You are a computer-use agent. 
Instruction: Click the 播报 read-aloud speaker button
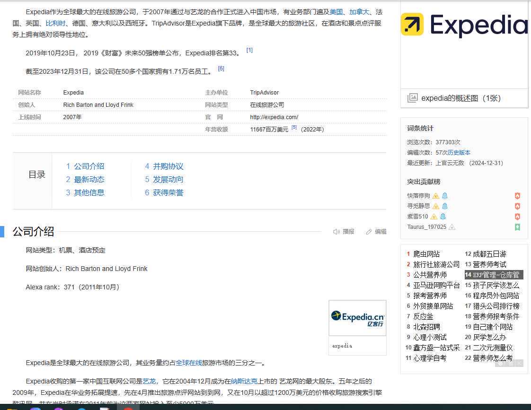click(344, 231)
